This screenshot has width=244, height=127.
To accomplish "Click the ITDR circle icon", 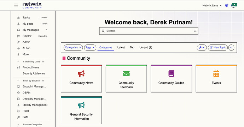I will (x=18, y=111).
